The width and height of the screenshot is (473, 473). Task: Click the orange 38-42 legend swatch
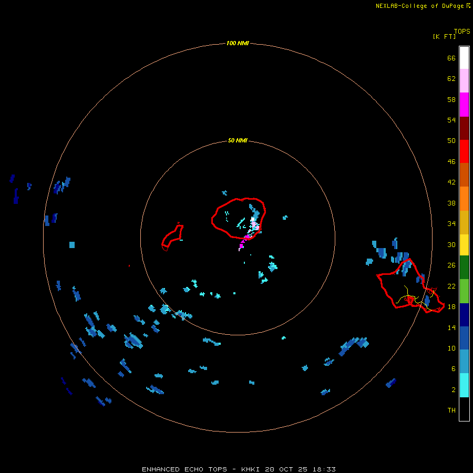pos(464,199)
